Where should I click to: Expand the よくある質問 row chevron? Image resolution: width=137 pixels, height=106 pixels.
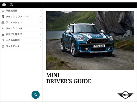40,41
